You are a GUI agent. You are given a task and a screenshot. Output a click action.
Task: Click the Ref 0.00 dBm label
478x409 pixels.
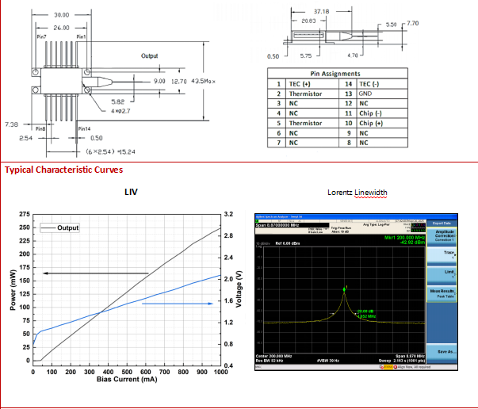click(x=288, y=243)
